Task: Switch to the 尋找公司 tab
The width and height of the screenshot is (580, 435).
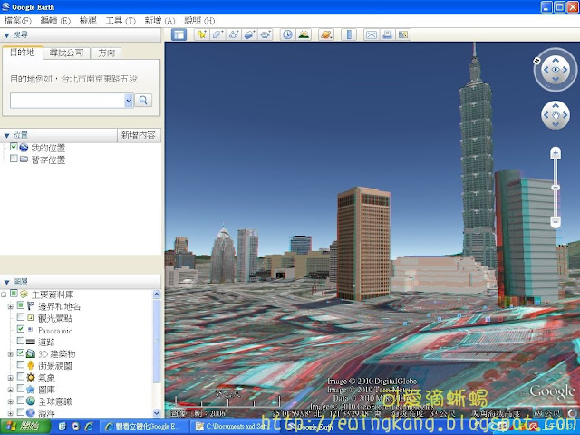Action: tap(66, 53)
